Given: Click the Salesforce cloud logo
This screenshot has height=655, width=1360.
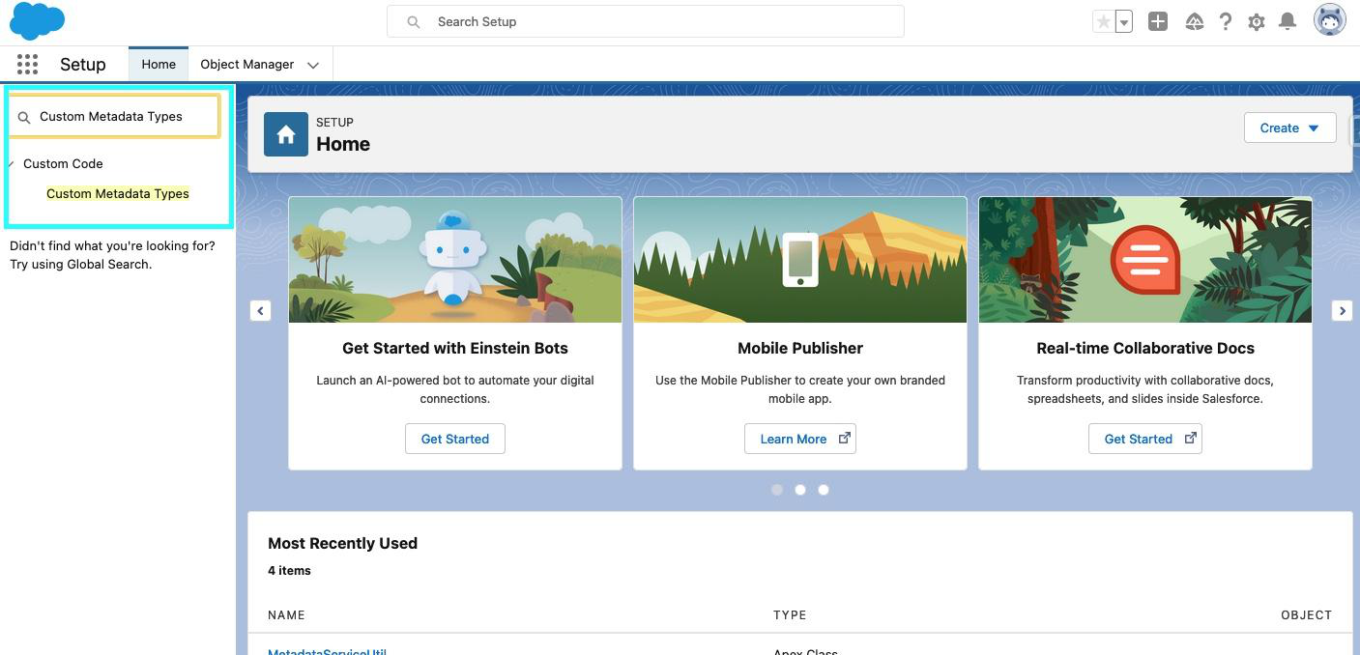Looking at the screenshot, I should tap(37, 21).
